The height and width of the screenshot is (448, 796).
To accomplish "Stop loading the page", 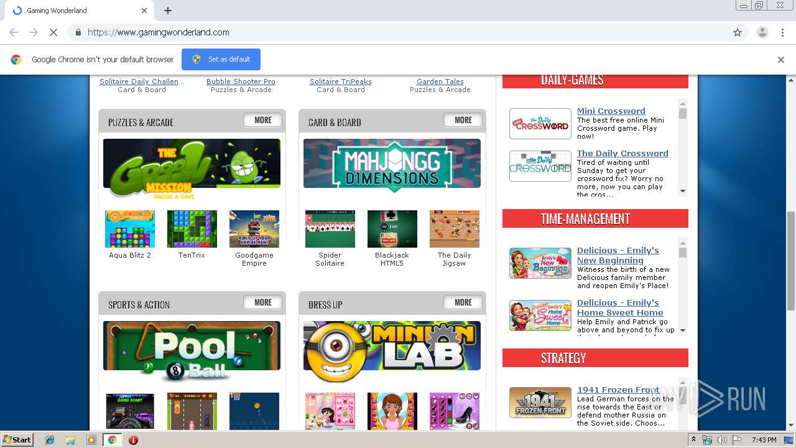I will click(53, 32).
